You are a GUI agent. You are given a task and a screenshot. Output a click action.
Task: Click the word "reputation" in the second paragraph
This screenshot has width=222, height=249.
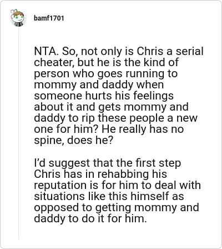pyautogui.click(x=60, y=185)
